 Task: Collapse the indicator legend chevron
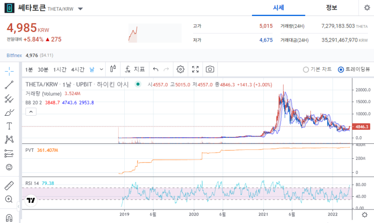click(31, 111)
